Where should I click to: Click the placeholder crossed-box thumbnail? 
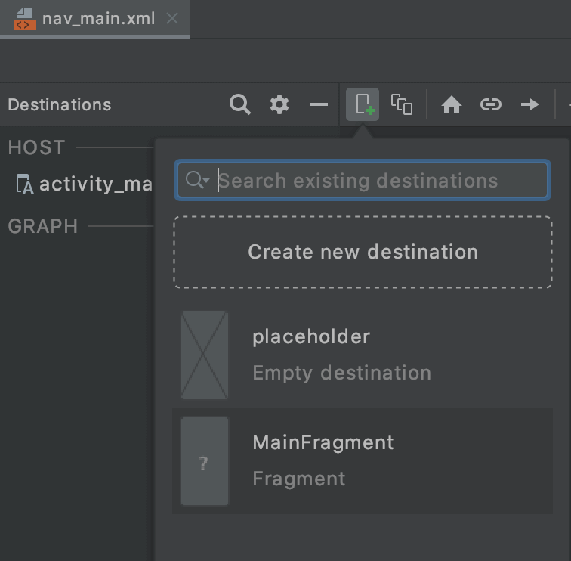click(x=204, y=355)
